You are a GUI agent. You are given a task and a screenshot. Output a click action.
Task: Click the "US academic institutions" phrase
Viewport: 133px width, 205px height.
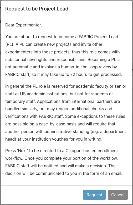coord(44,94)
